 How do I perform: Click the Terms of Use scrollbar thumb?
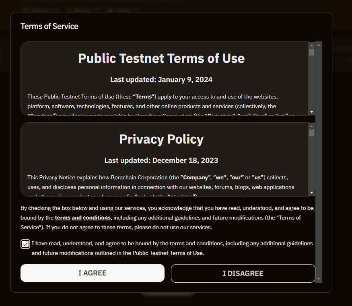click(x=311, y=52)
